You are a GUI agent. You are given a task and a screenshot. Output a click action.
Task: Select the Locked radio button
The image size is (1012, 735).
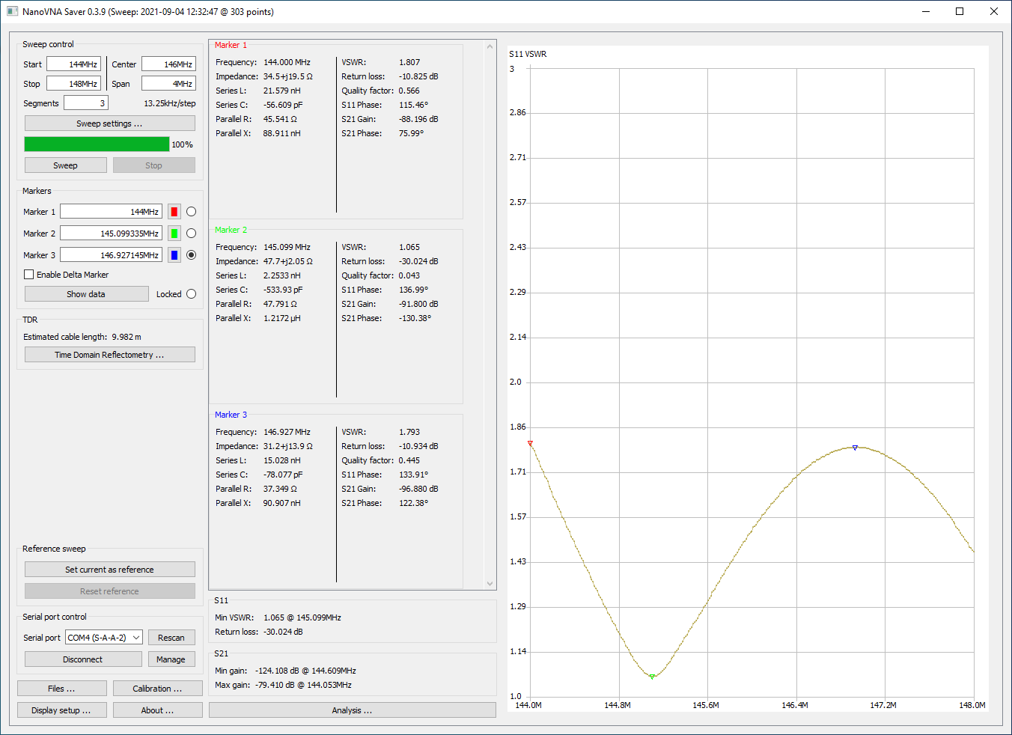[191, 294]
